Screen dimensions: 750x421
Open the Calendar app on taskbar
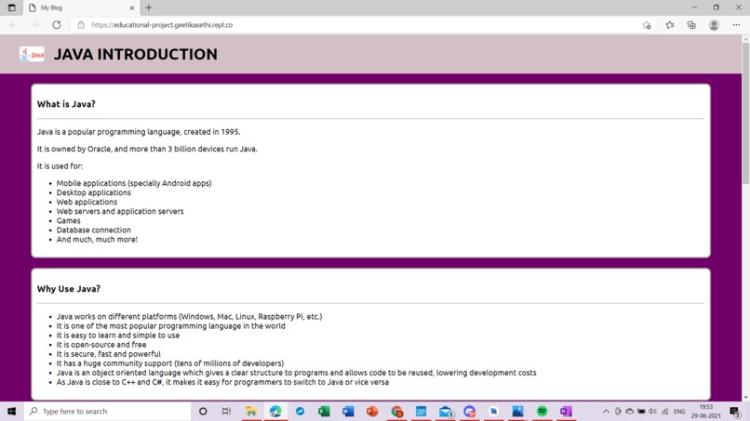421,411
